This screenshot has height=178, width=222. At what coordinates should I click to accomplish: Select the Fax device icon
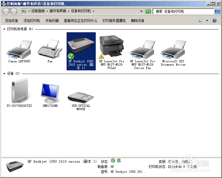click(50, 49)
